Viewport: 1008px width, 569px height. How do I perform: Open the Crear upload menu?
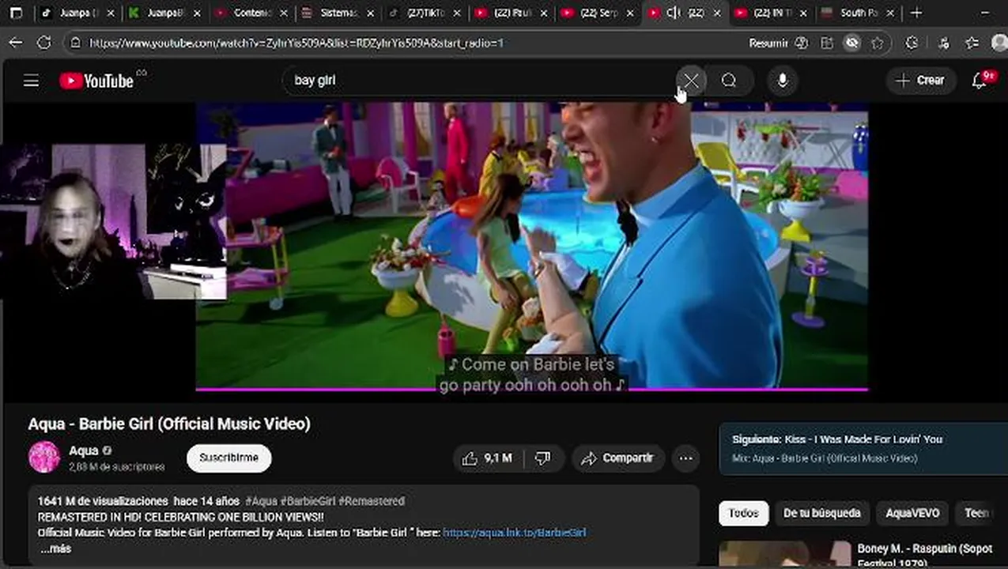pos(920,81)
